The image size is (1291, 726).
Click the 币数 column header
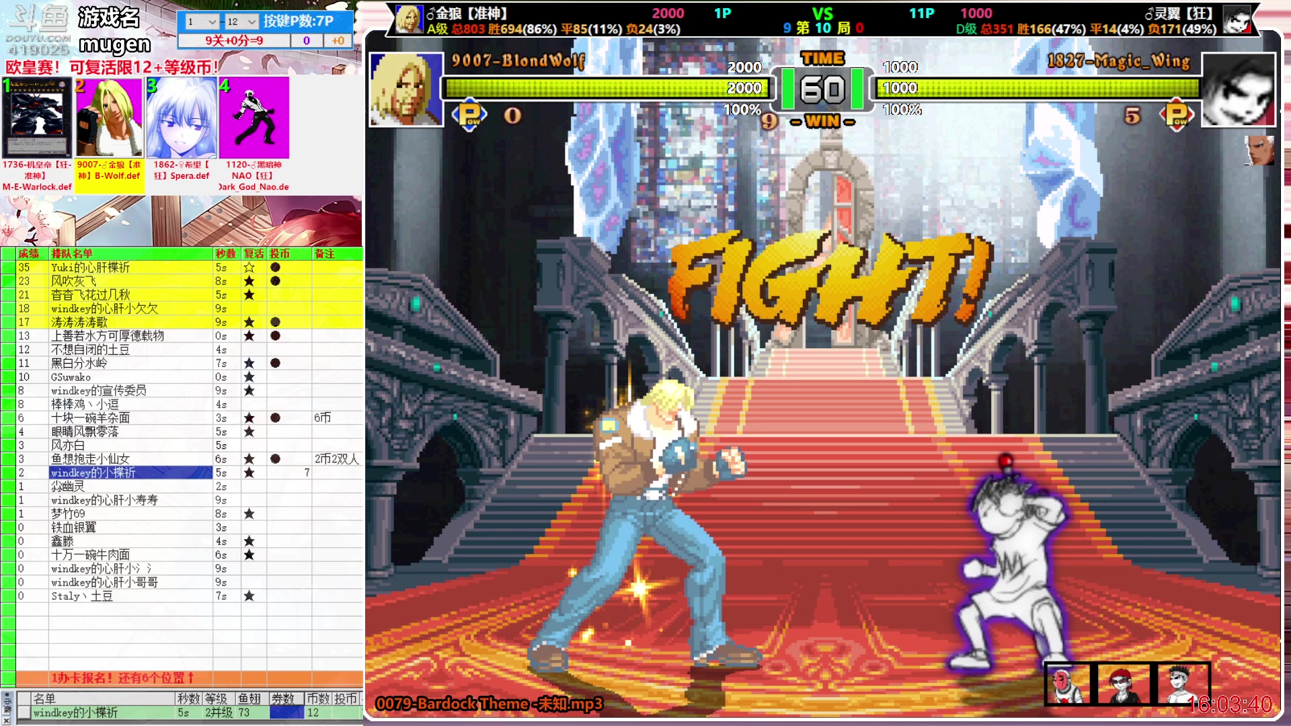(x=319, y=698)
